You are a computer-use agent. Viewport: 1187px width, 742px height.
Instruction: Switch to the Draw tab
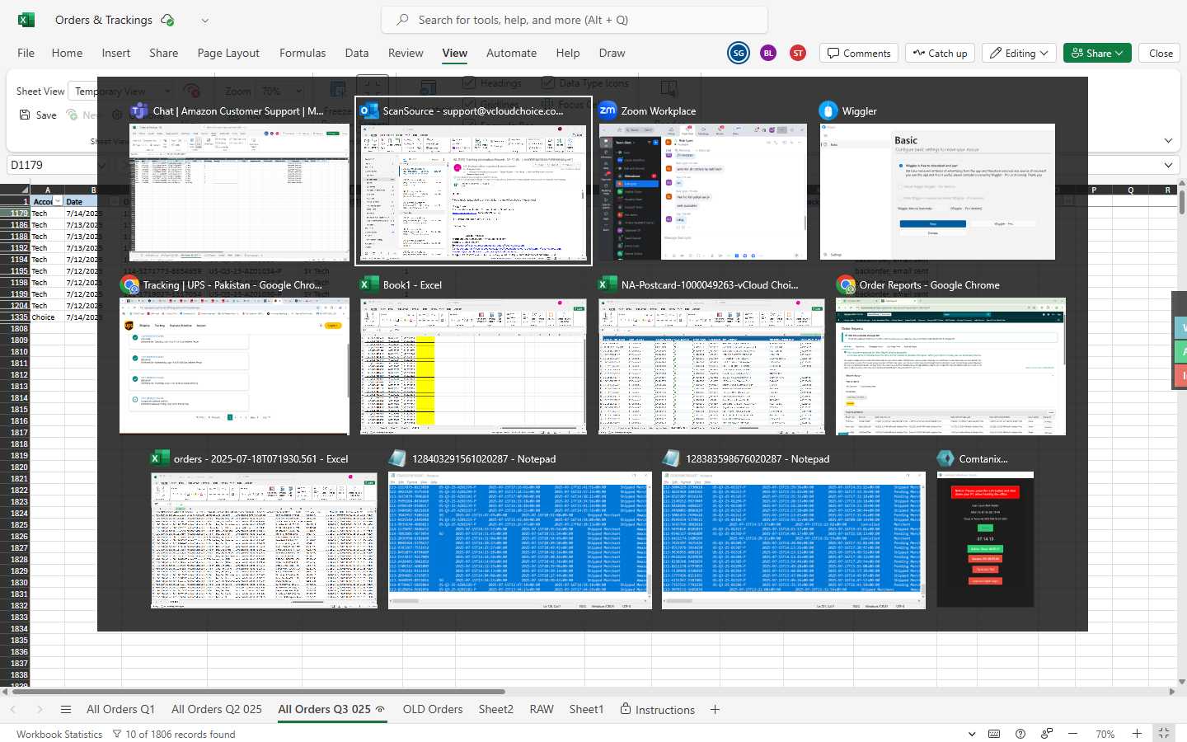point(612,53)
